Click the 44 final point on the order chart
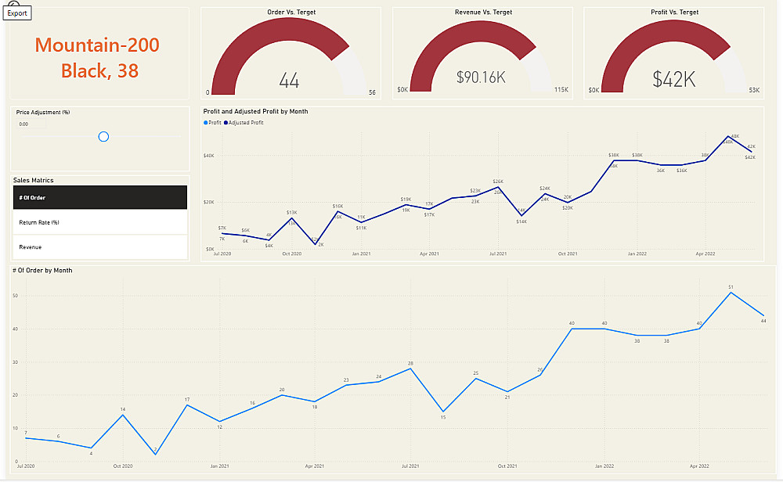The width and height of the screenshot is (783, 482). [x=763, y=316]
